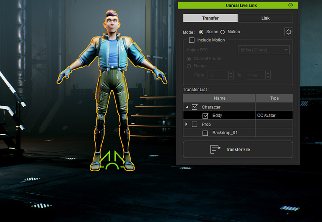Select the Range radio option
Screen dimensions: 322x222
point(189,66)
